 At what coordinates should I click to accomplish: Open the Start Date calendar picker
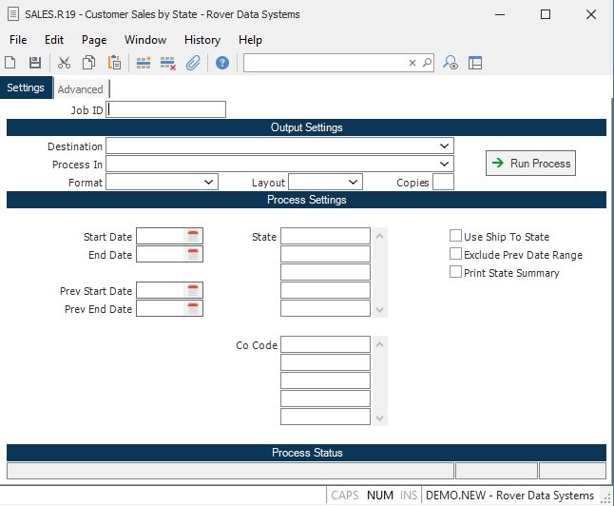[x=194, y=236]
